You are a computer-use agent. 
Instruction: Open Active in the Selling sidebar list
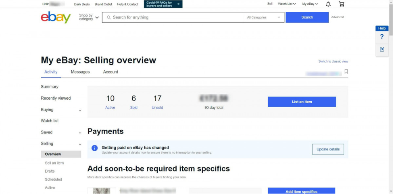point(50,188)
